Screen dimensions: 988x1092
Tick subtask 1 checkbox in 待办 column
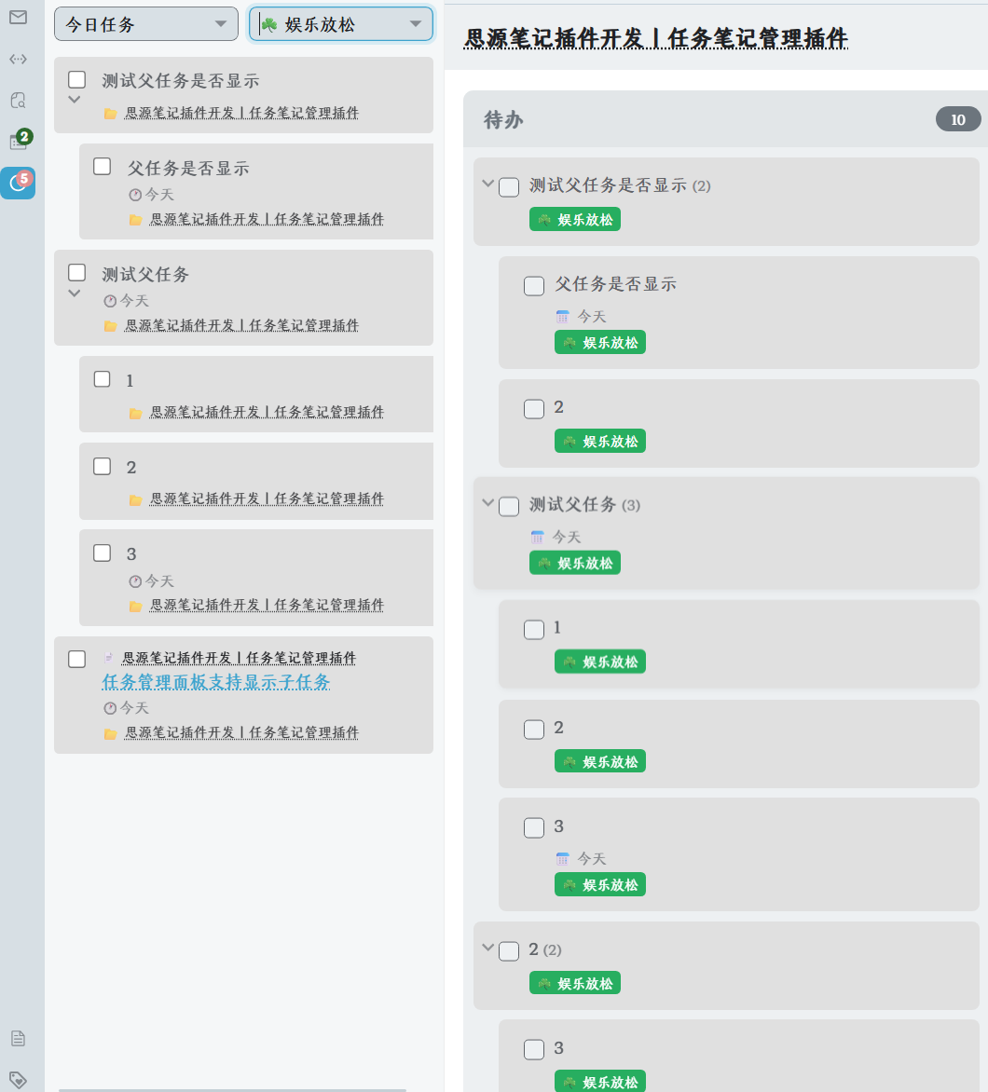click(x=534, y=630)
